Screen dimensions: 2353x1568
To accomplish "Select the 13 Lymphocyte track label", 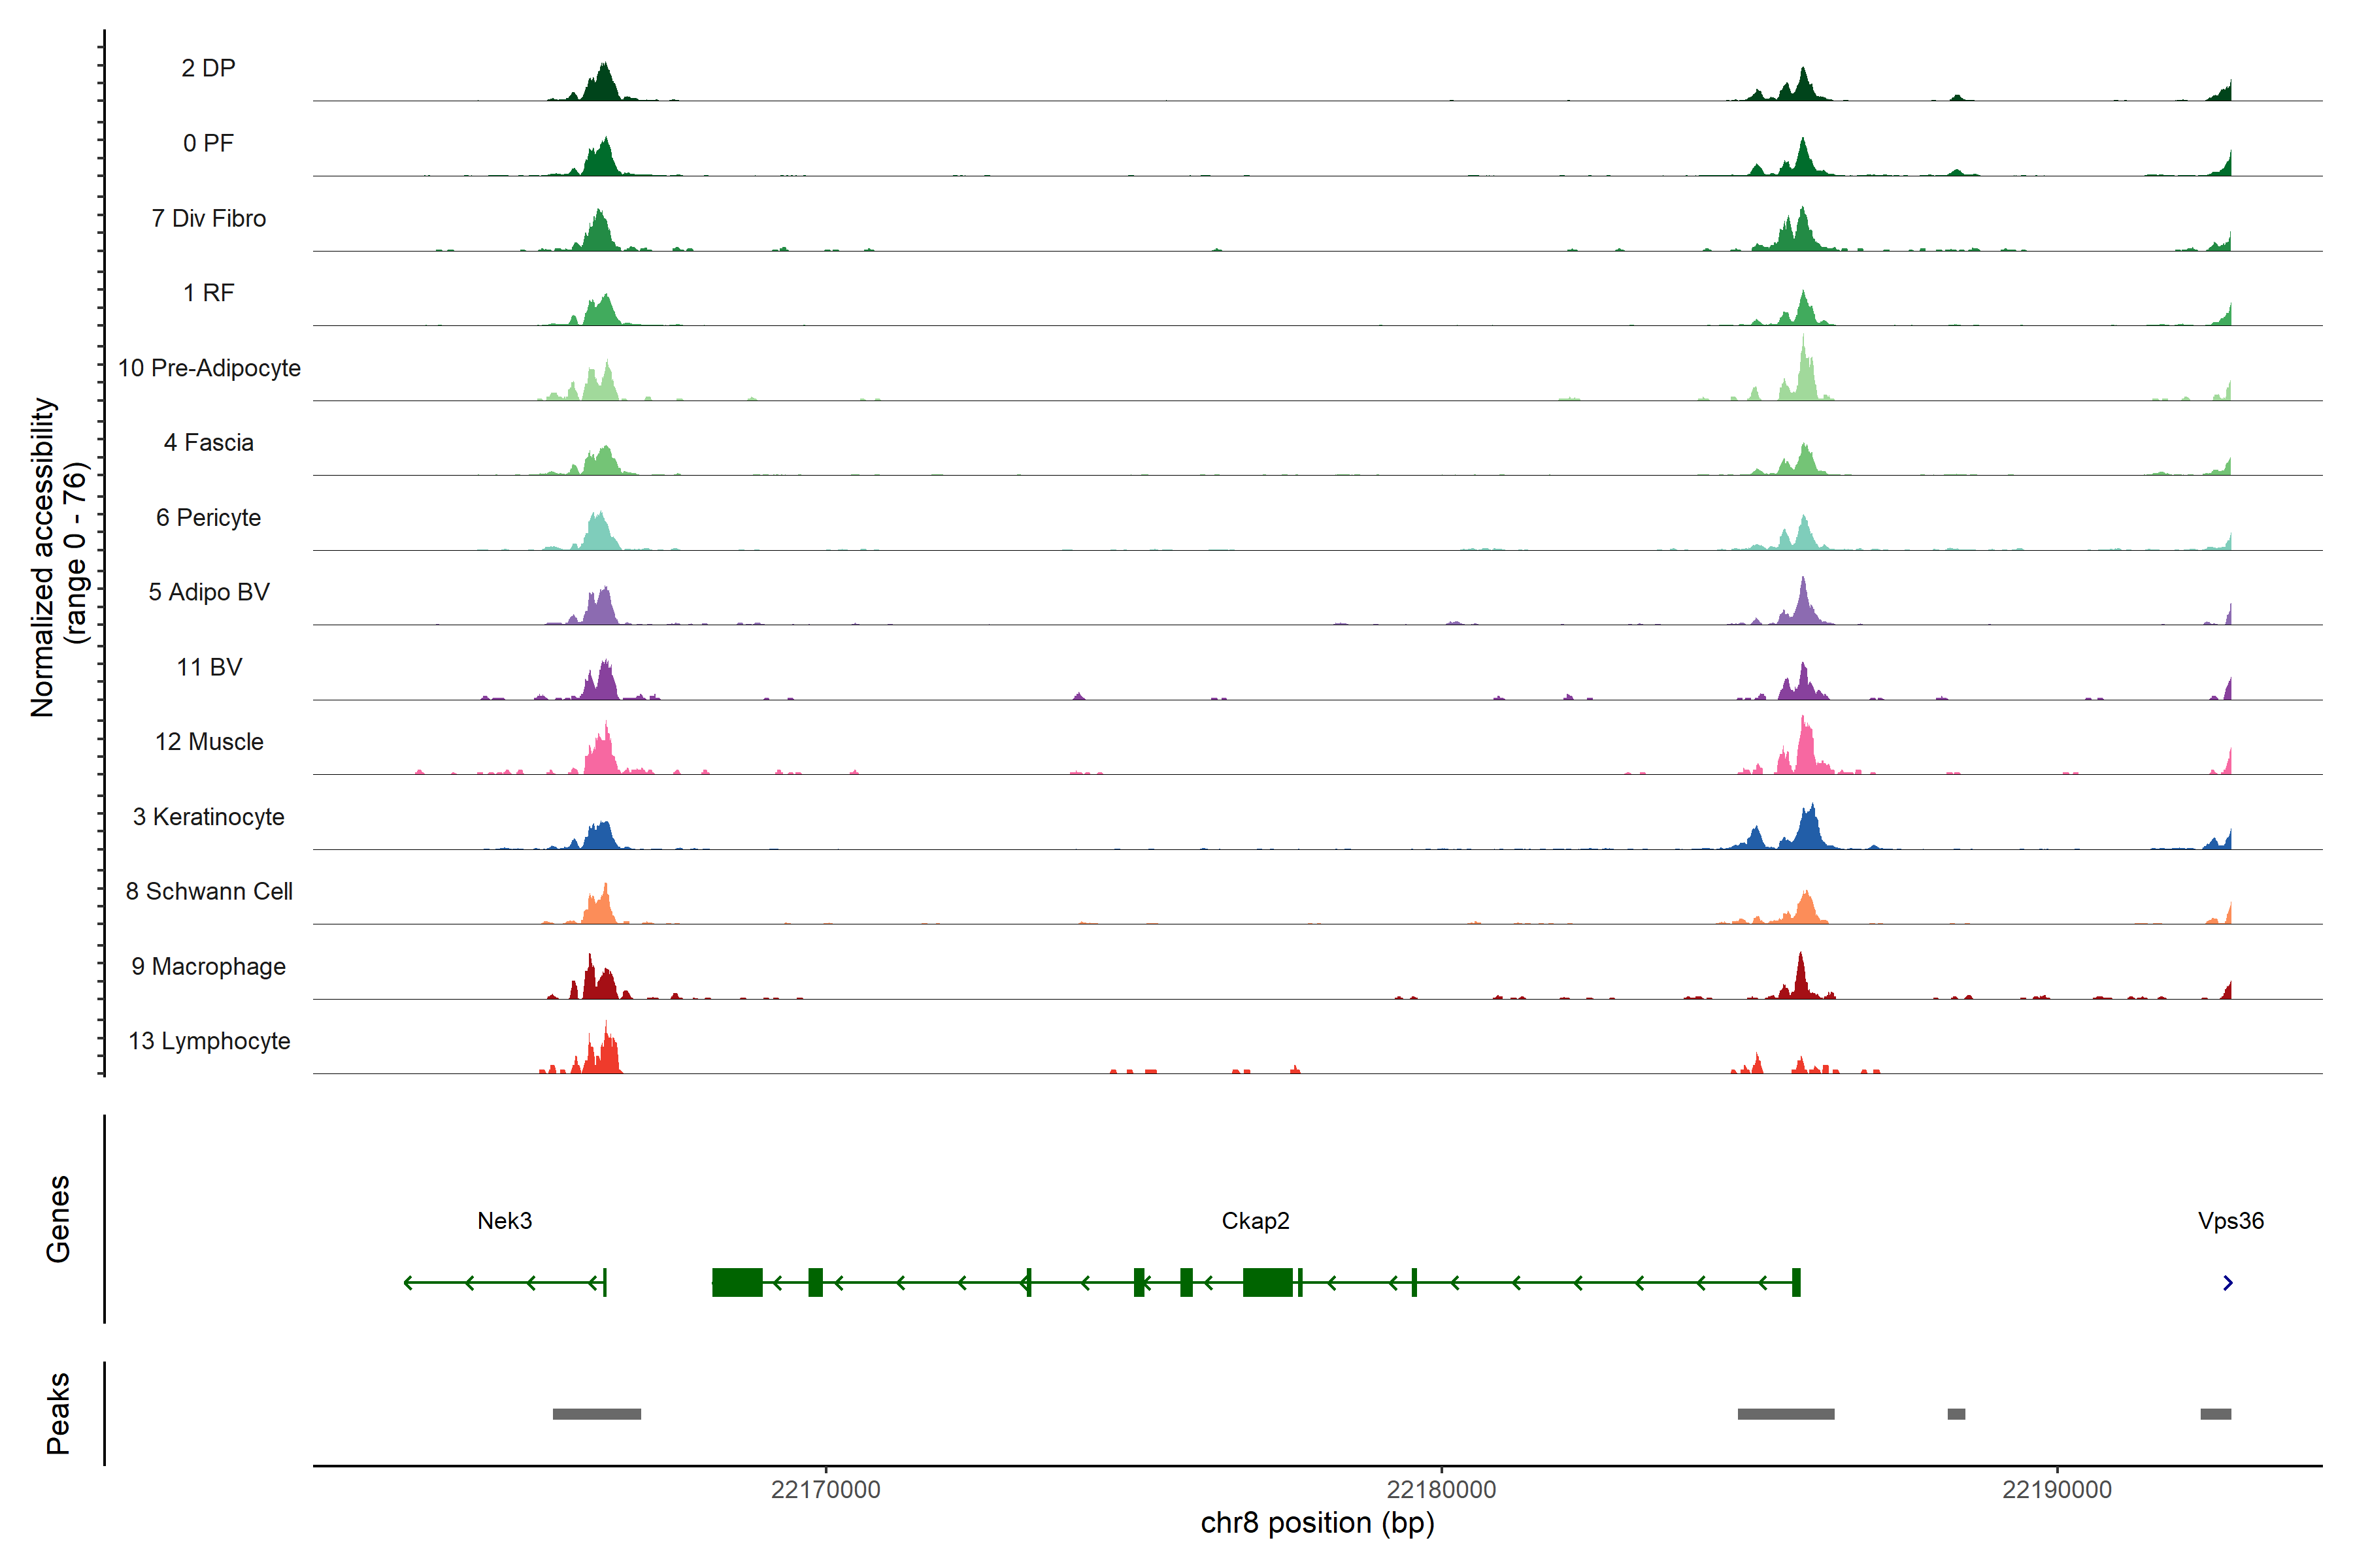I will click(x=209, y=1041).
